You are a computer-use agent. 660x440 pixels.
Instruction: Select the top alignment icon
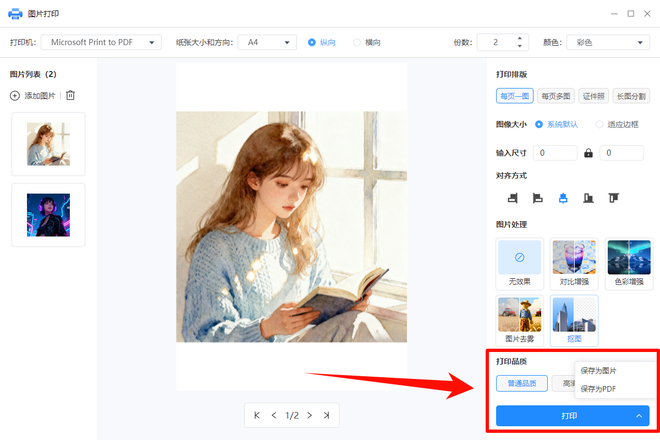[613, 198]
